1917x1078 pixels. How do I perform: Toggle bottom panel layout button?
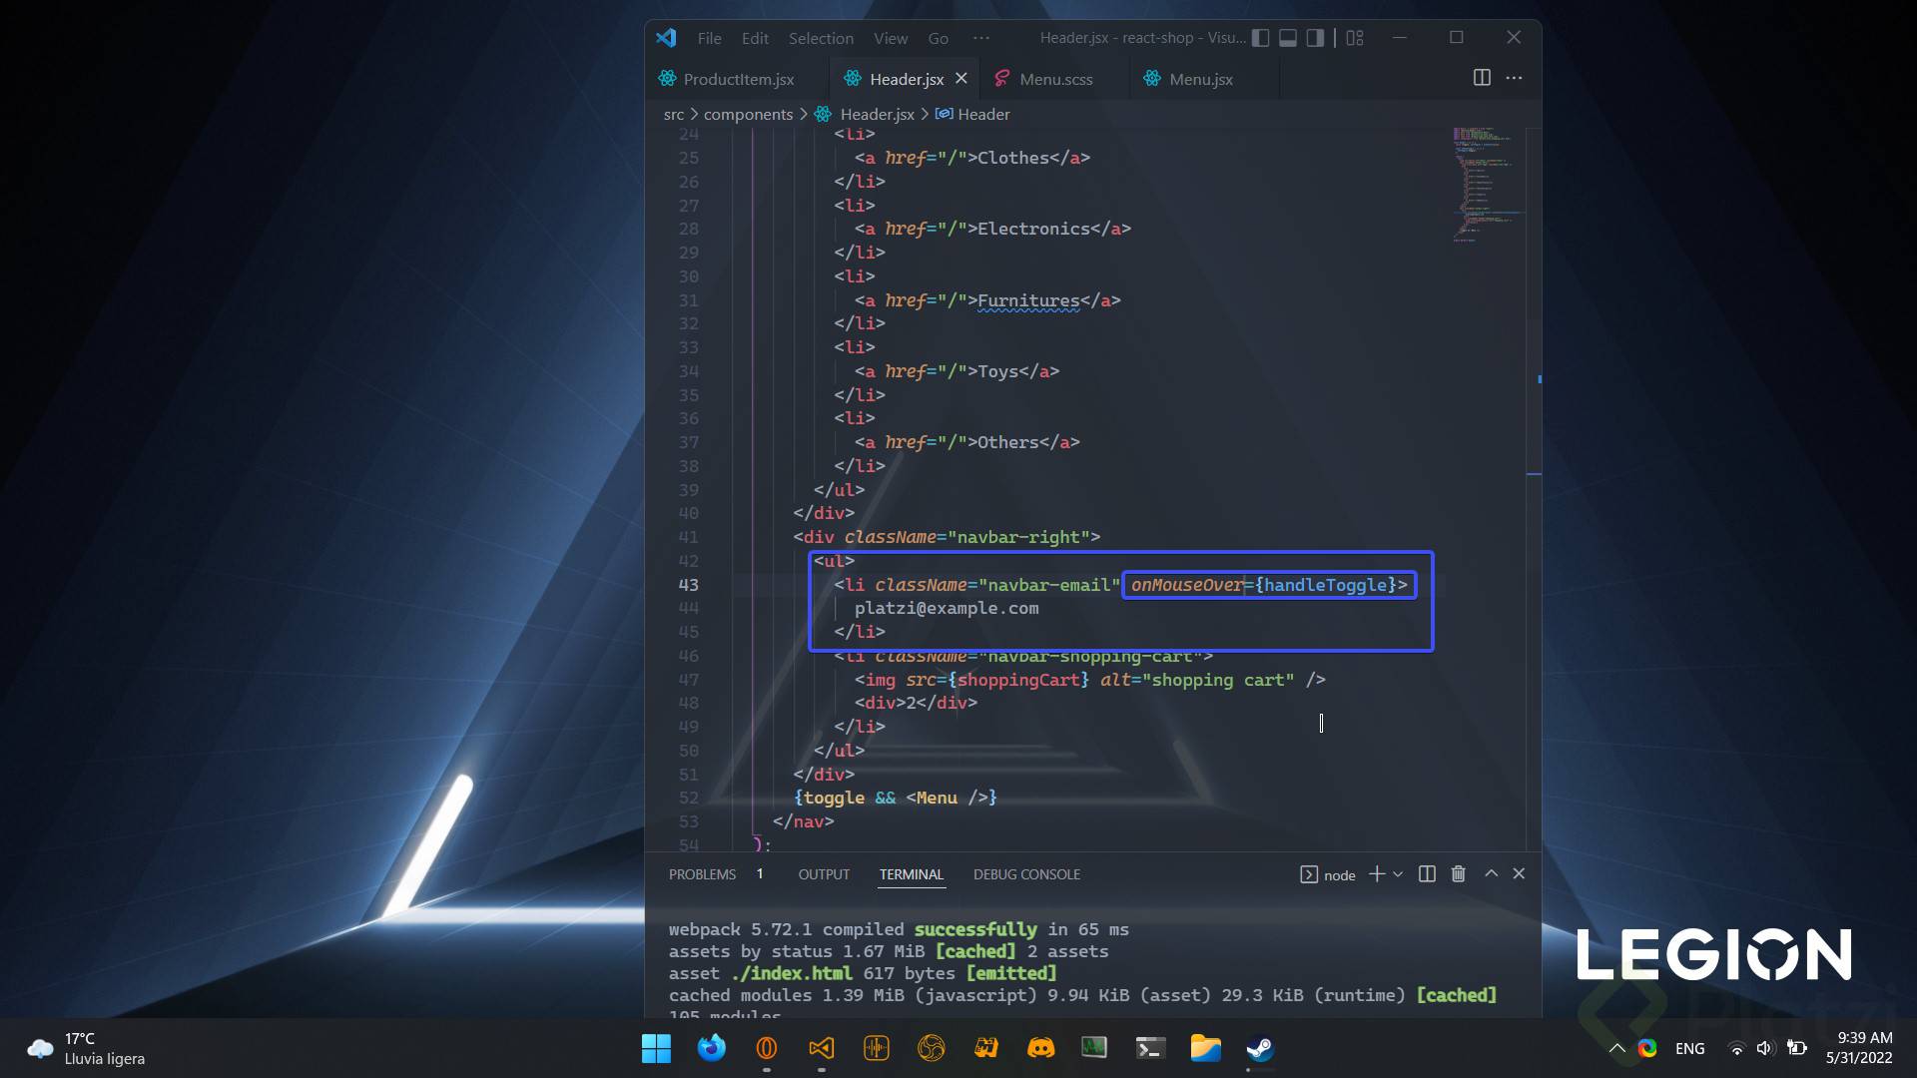(1288, 38)
